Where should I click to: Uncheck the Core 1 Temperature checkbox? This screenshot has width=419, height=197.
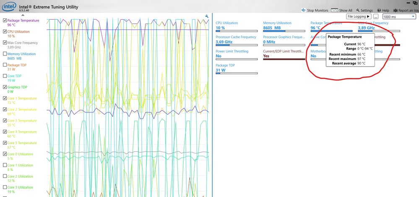tap(5, 98)
